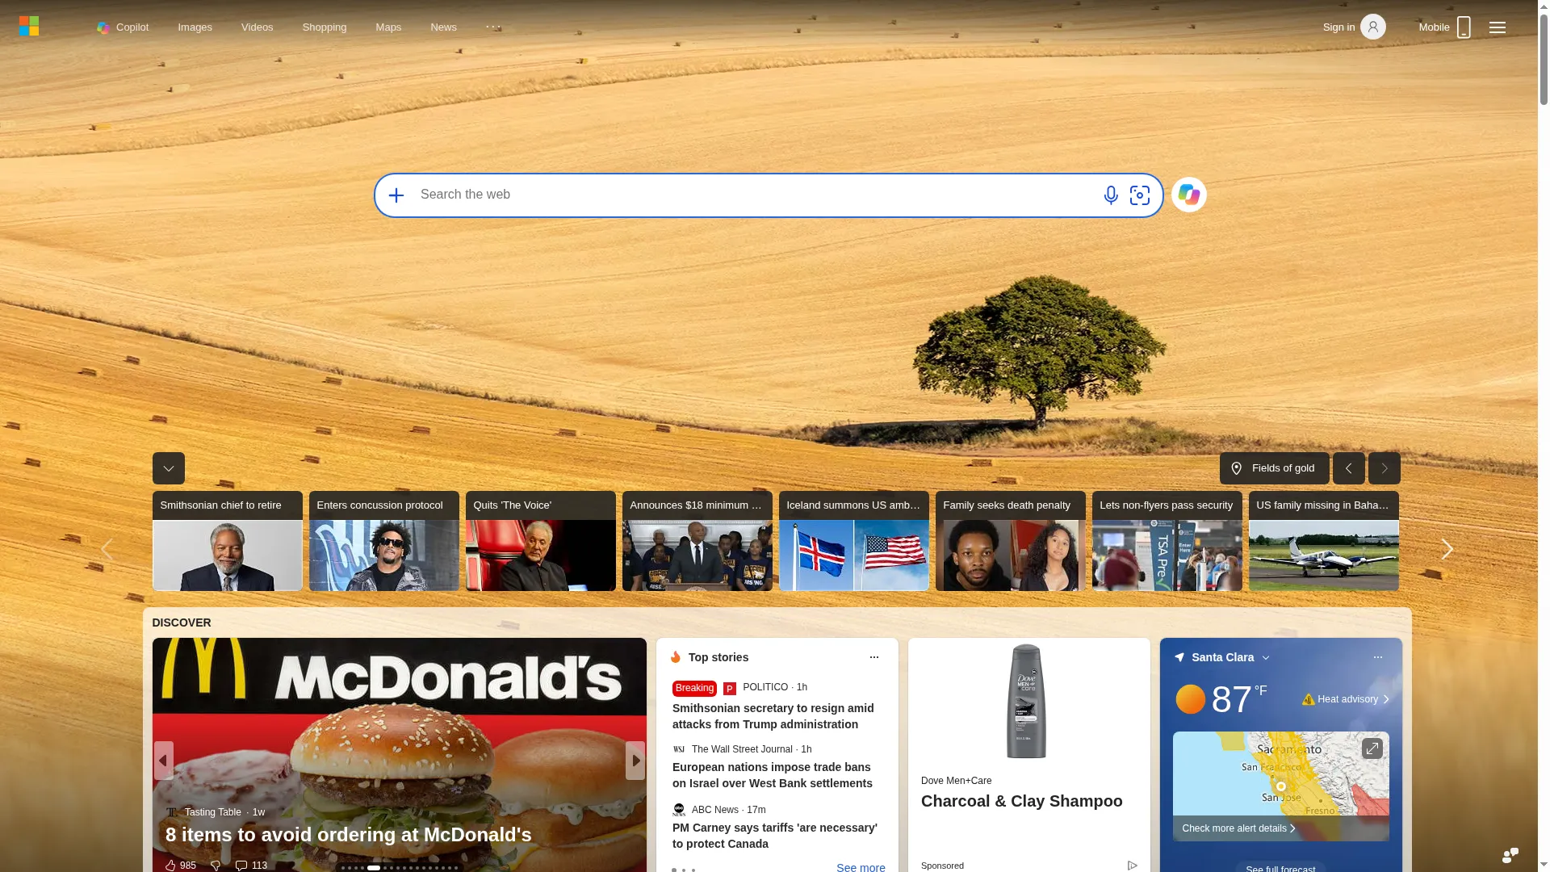
Task: Click the ABC News source label
Action: click(715, 810)
